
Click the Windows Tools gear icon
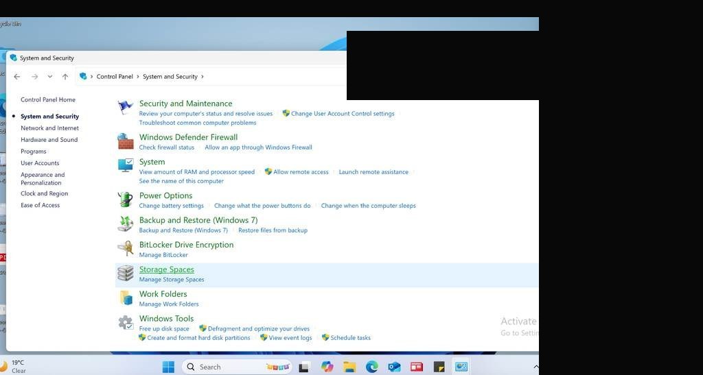[126, 322]
